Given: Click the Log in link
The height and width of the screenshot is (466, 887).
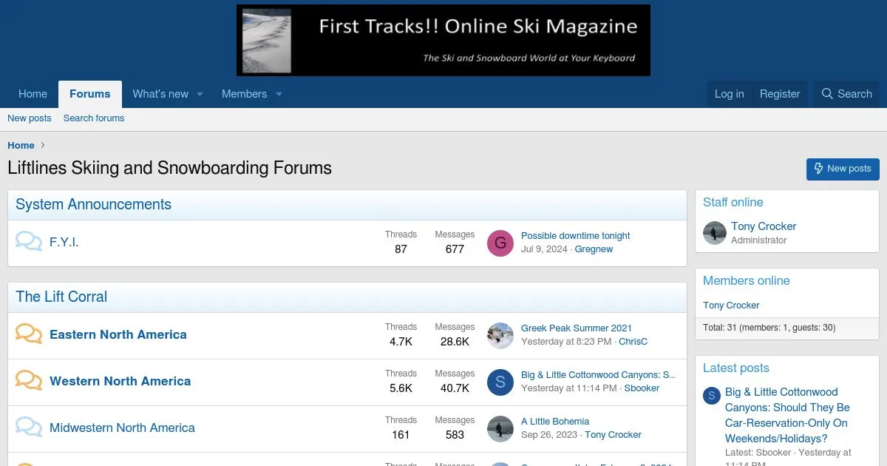Looking at the screenshot, I should coord(729,94).
